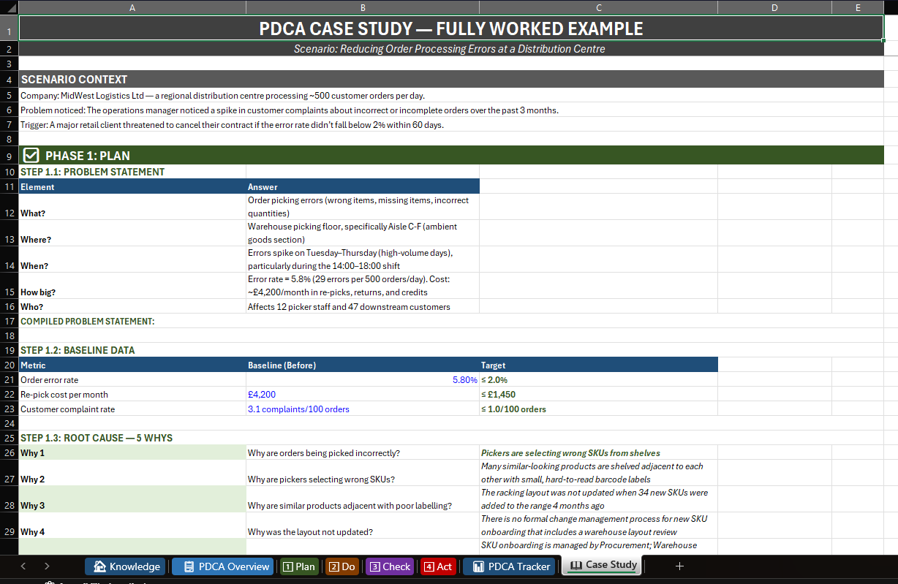Switch to the Do worksheet tab

pyautogui.click(x=342, y=566)
